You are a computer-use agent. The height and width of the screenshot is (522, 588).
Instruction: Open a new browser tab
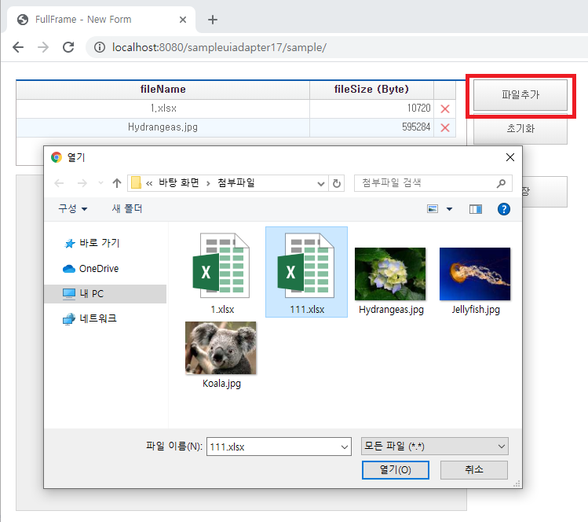[212, 20]
